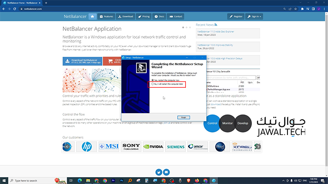Click the Control circle
The width and height of the screenshot is (328, 184).
click(x=212, y=123)
